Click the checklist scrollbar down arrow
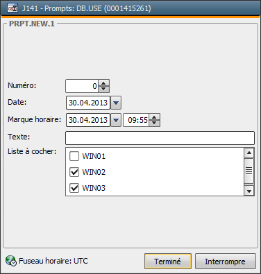The width and height of the screenshot is (261, 274). [x=249, y=191]
